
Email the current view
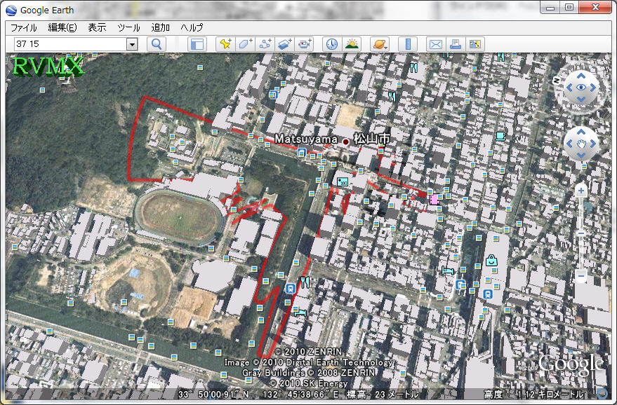click(436, 44)
